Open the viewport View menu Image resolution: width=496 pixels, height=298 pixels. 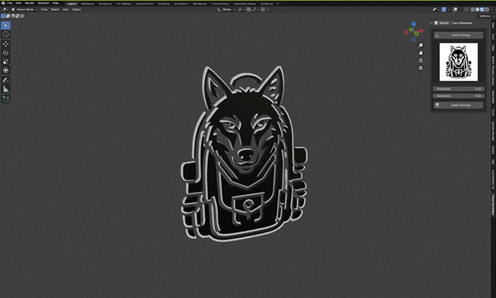coord(44,10)
